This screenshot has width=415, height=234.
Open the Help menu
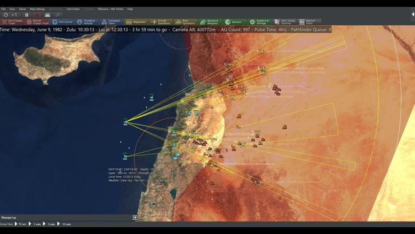(x=130, y=9)
